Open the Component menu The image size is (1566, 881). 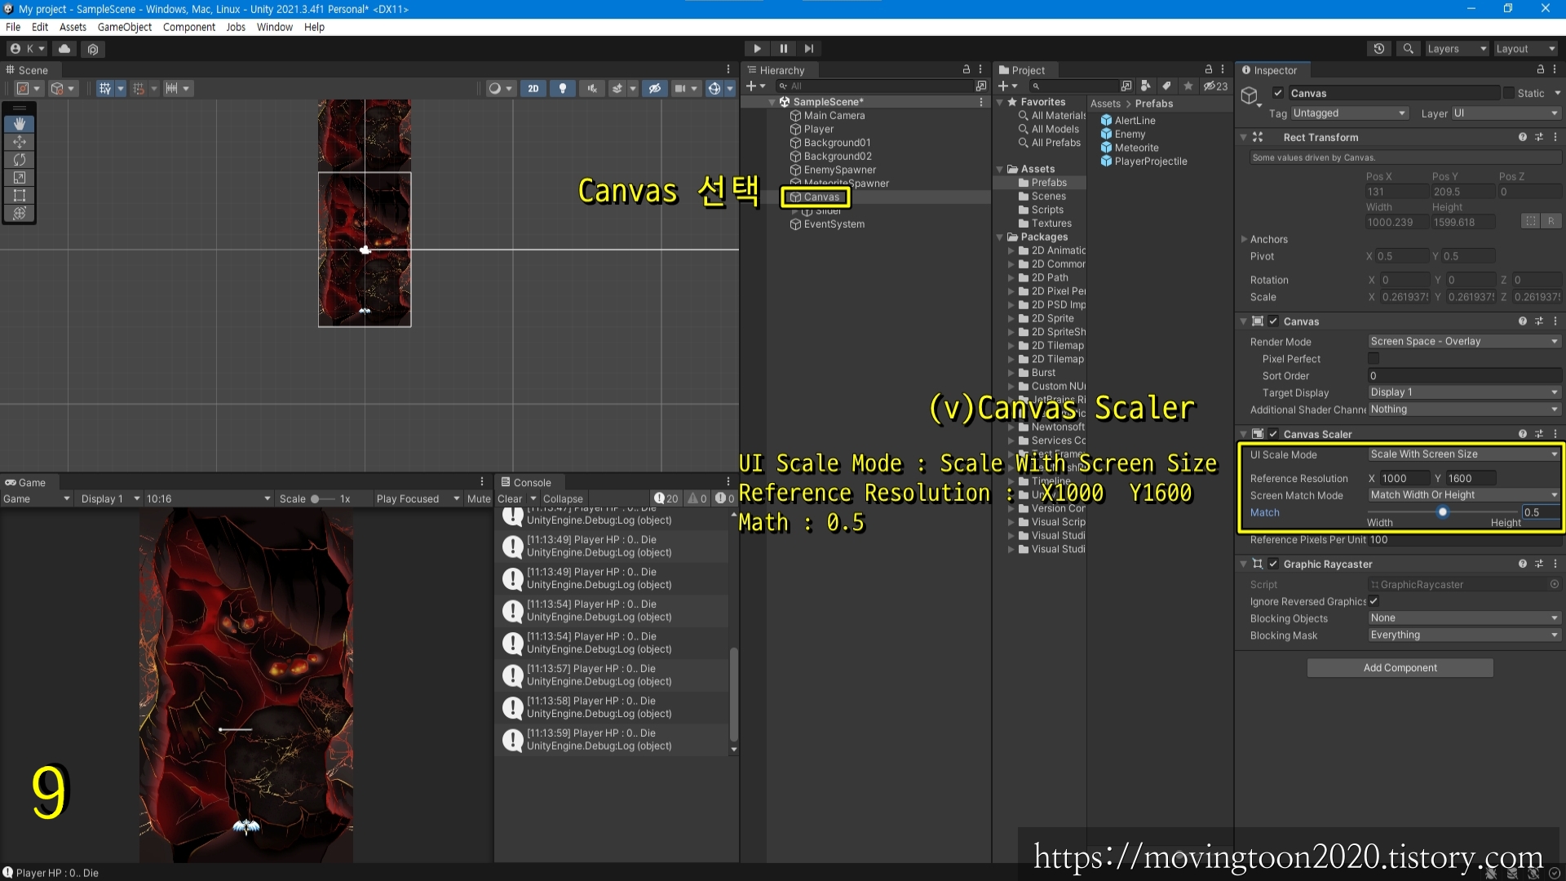pos(189,27)
